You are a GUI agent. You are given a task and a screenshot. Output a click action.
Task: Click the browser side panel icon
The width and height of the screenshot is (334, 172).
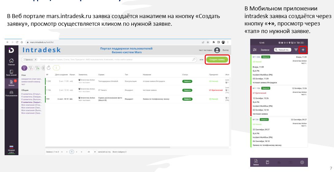[x=218, y=42]
